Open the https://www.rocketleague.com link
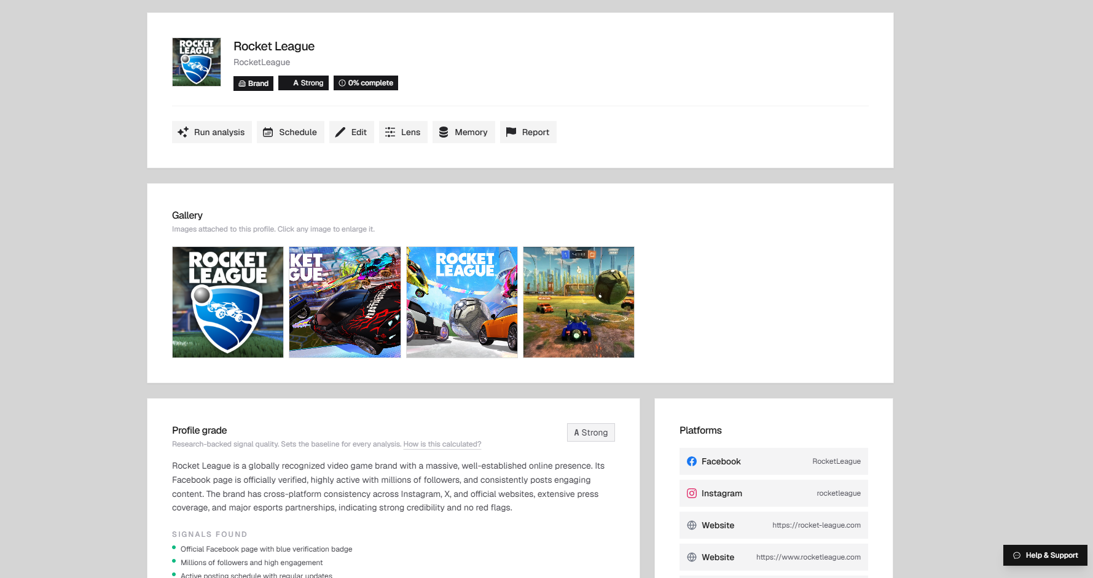The height and width of the screenshot is (578, 1093). click(809, 557)
